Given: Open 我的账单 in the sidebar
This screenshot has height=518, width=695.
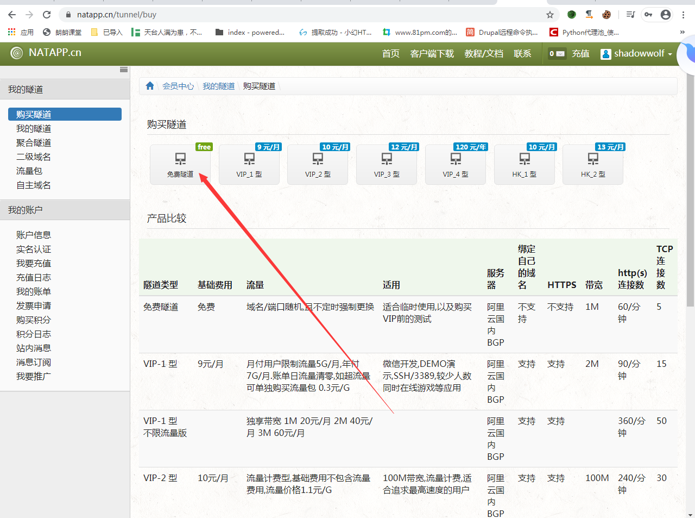Looking at the screenshot, I should tap(34, 291).
